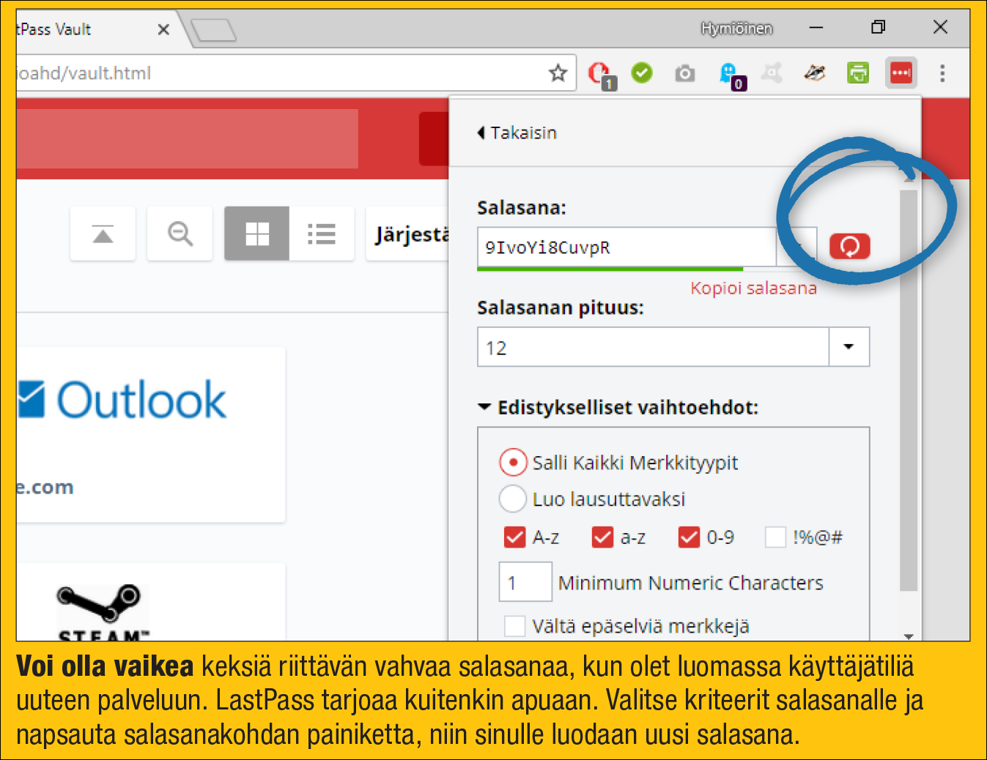Screen dimensions: 987x760
Task: Click the Minimum Numeric Characters field
Action: [525, 582]
